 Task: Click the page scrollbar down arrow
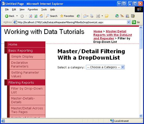point(141,116)
